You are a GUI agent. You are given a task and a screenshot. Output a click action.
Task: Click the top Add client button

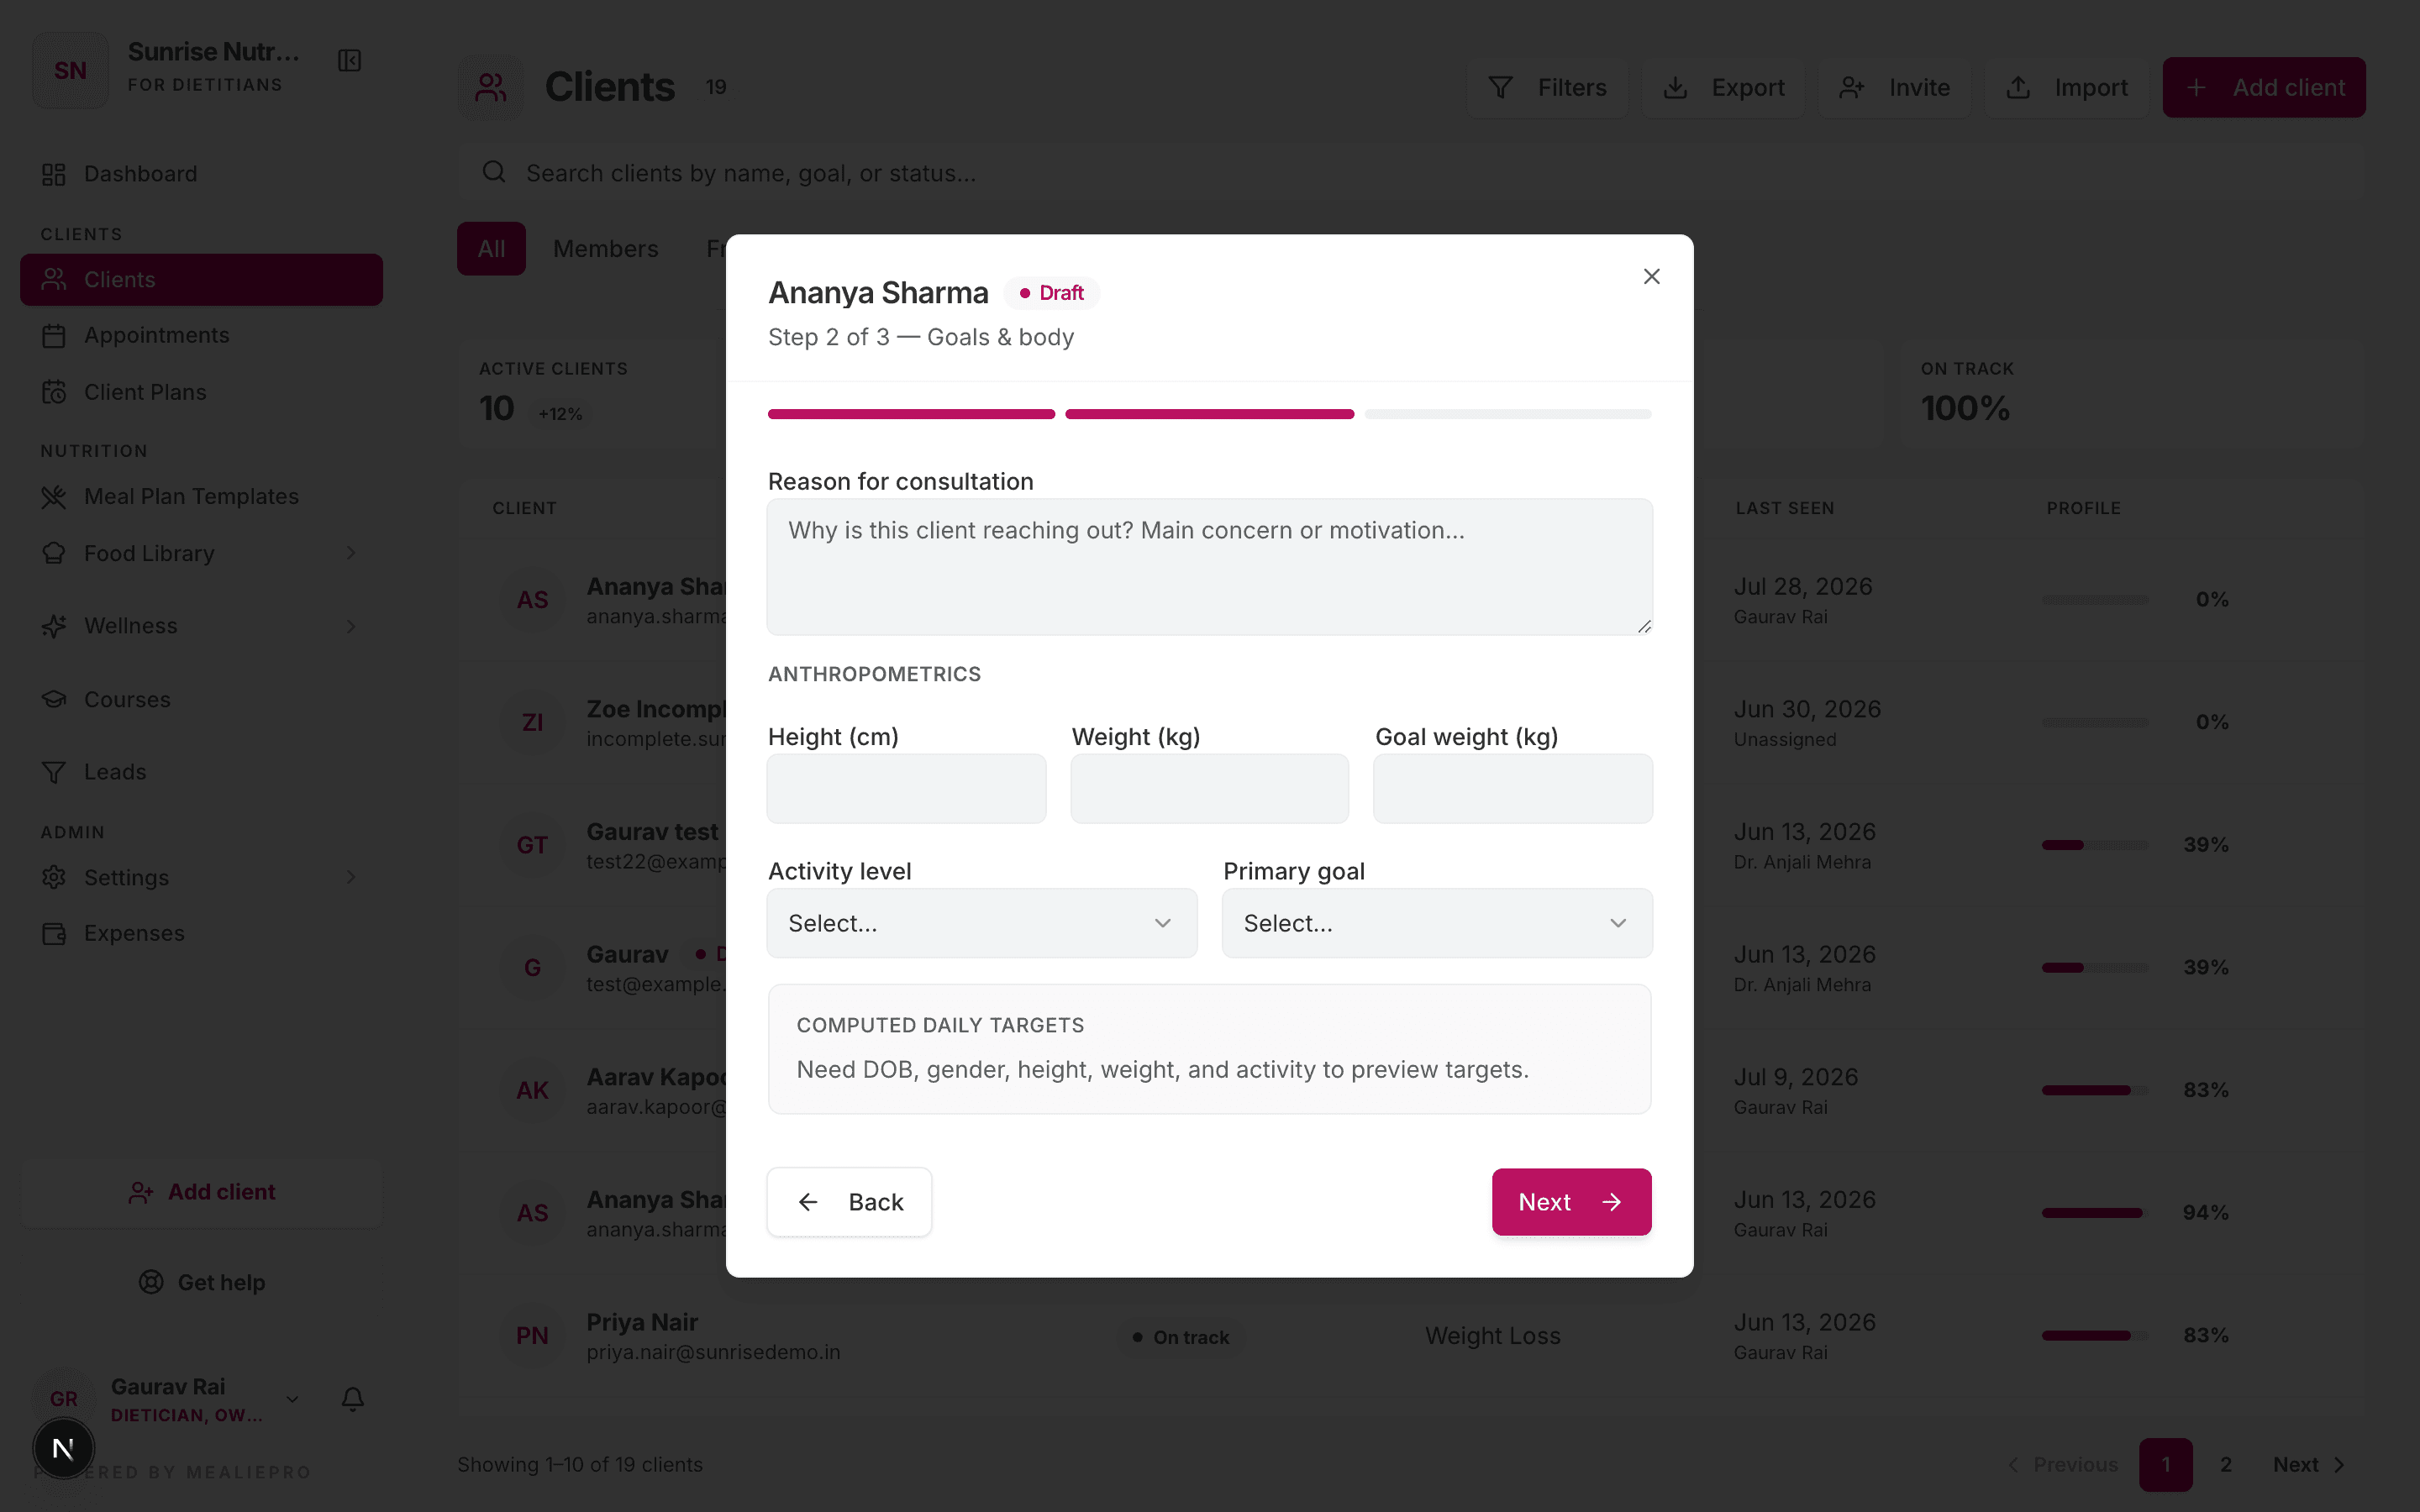click(x=2264, y=88)
